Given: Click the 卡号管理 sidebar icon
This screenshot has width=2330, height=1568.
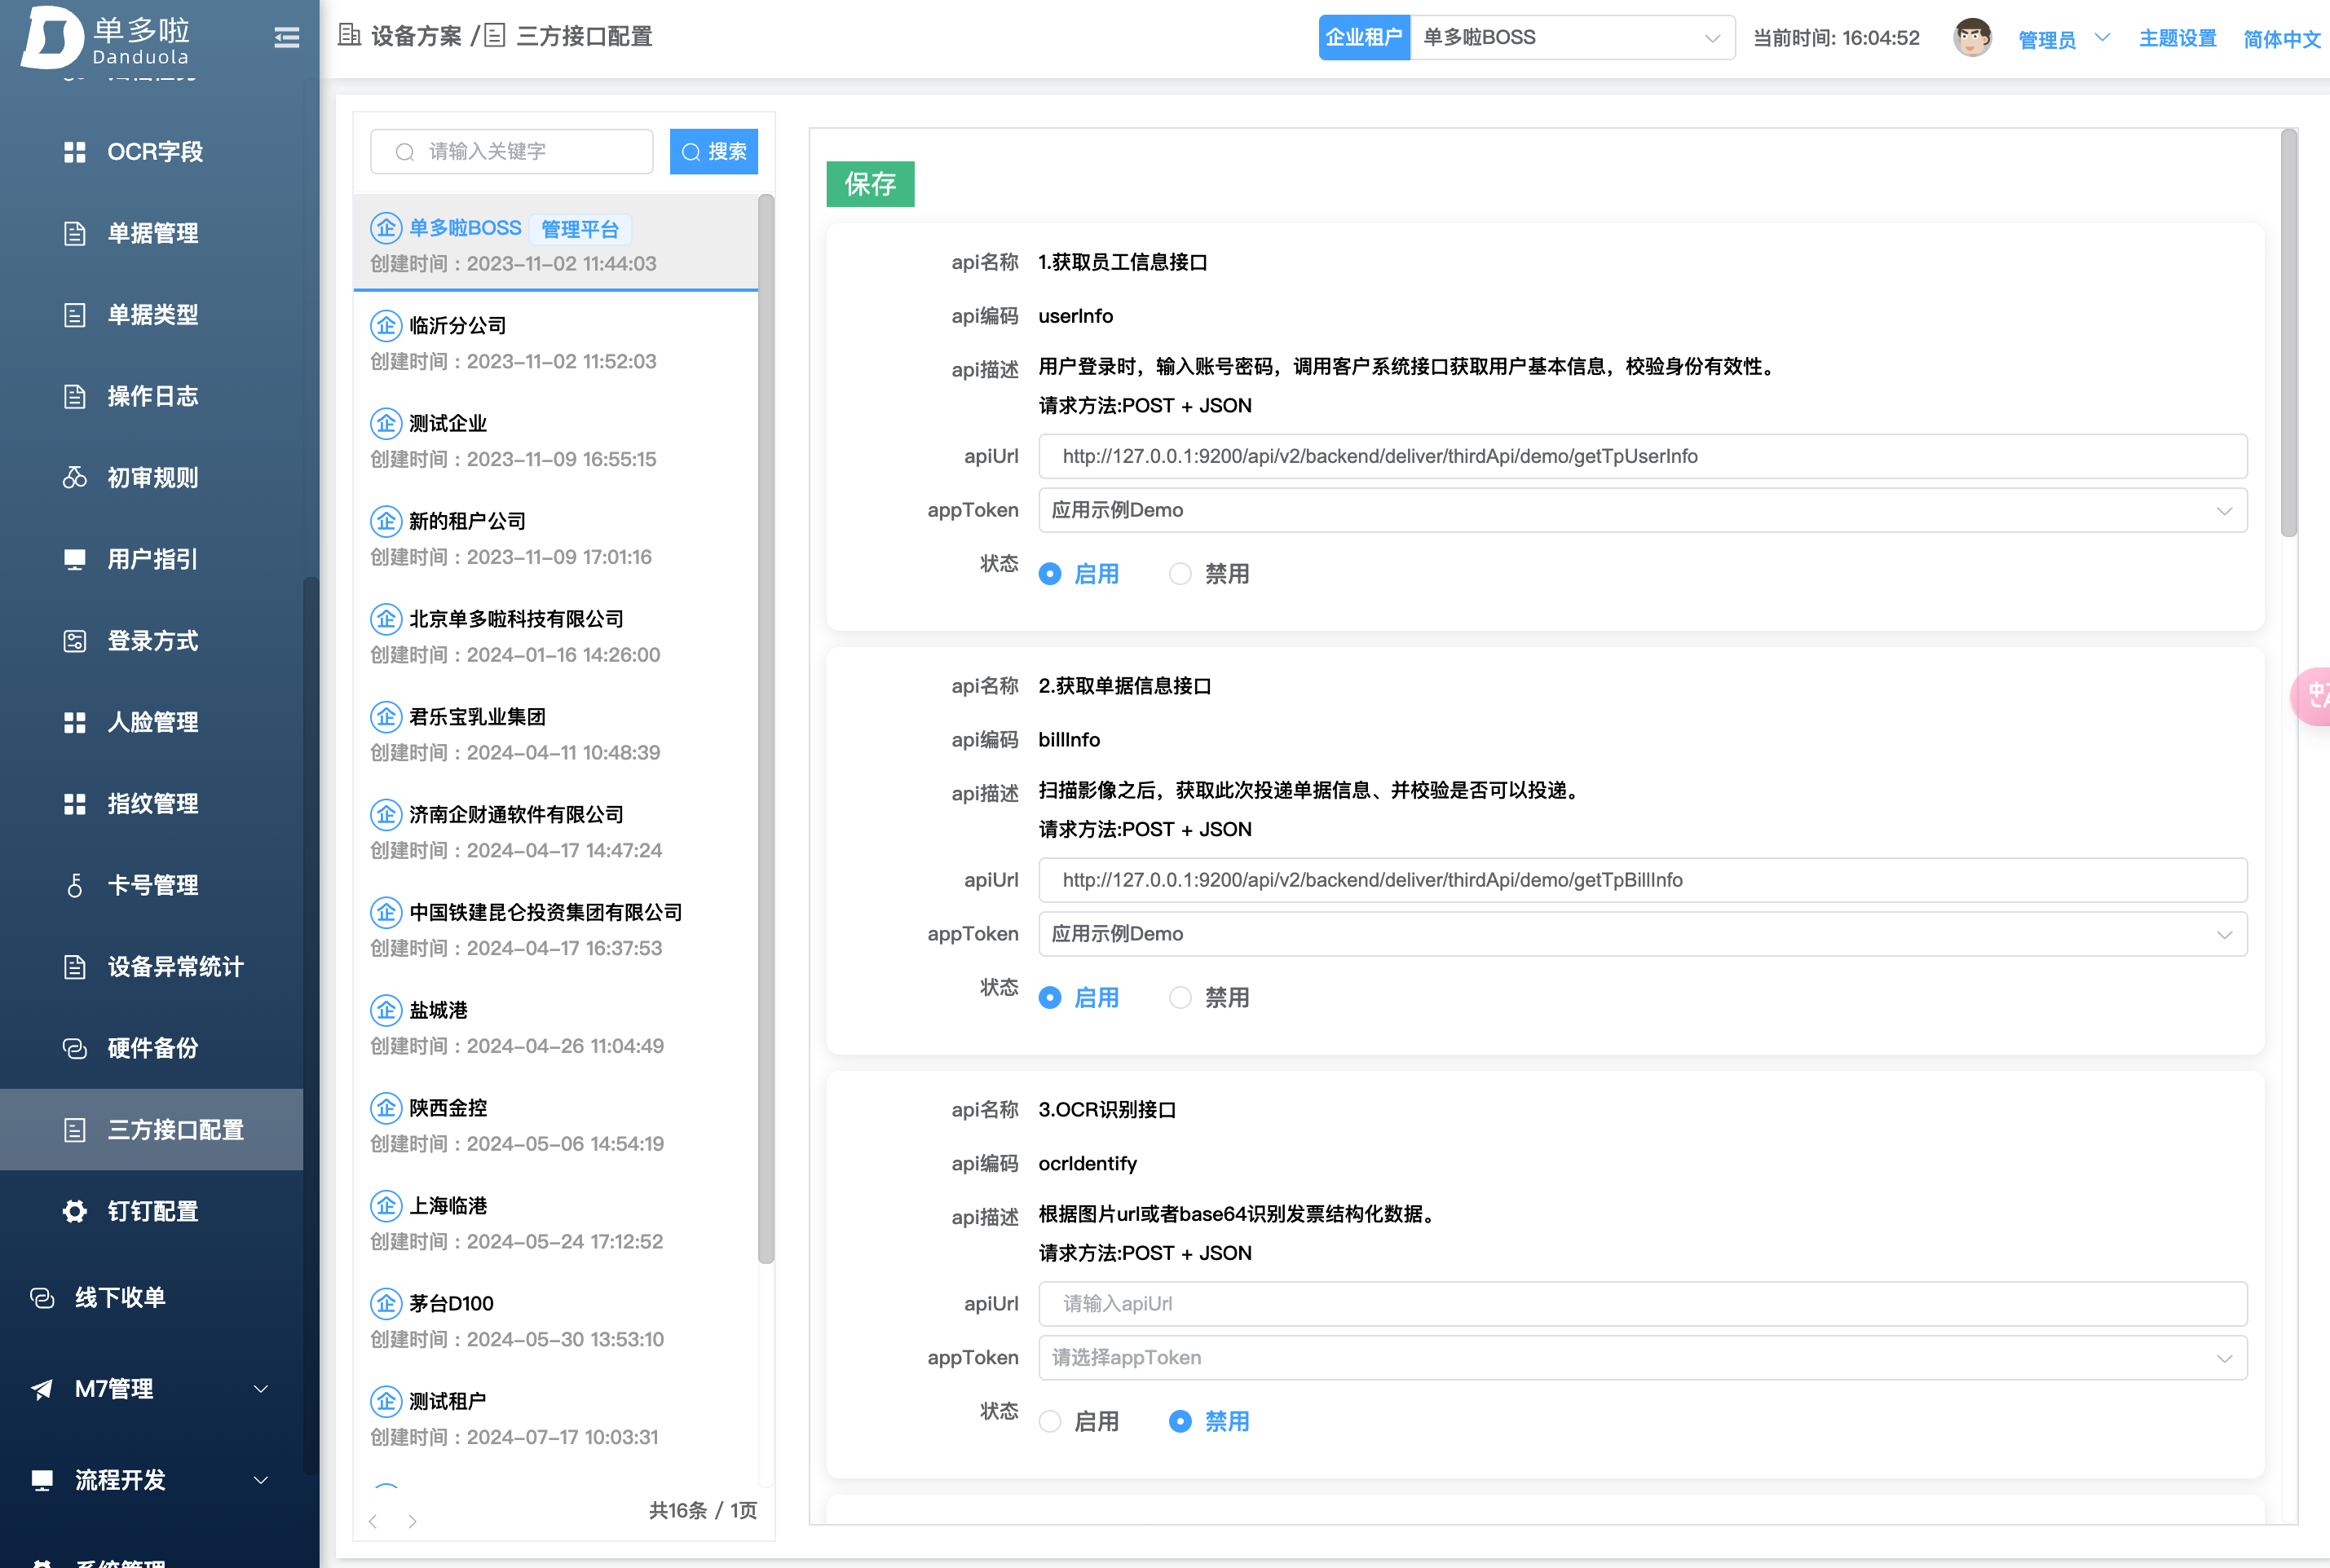Looking at the screenshot, I should point(74,885).
